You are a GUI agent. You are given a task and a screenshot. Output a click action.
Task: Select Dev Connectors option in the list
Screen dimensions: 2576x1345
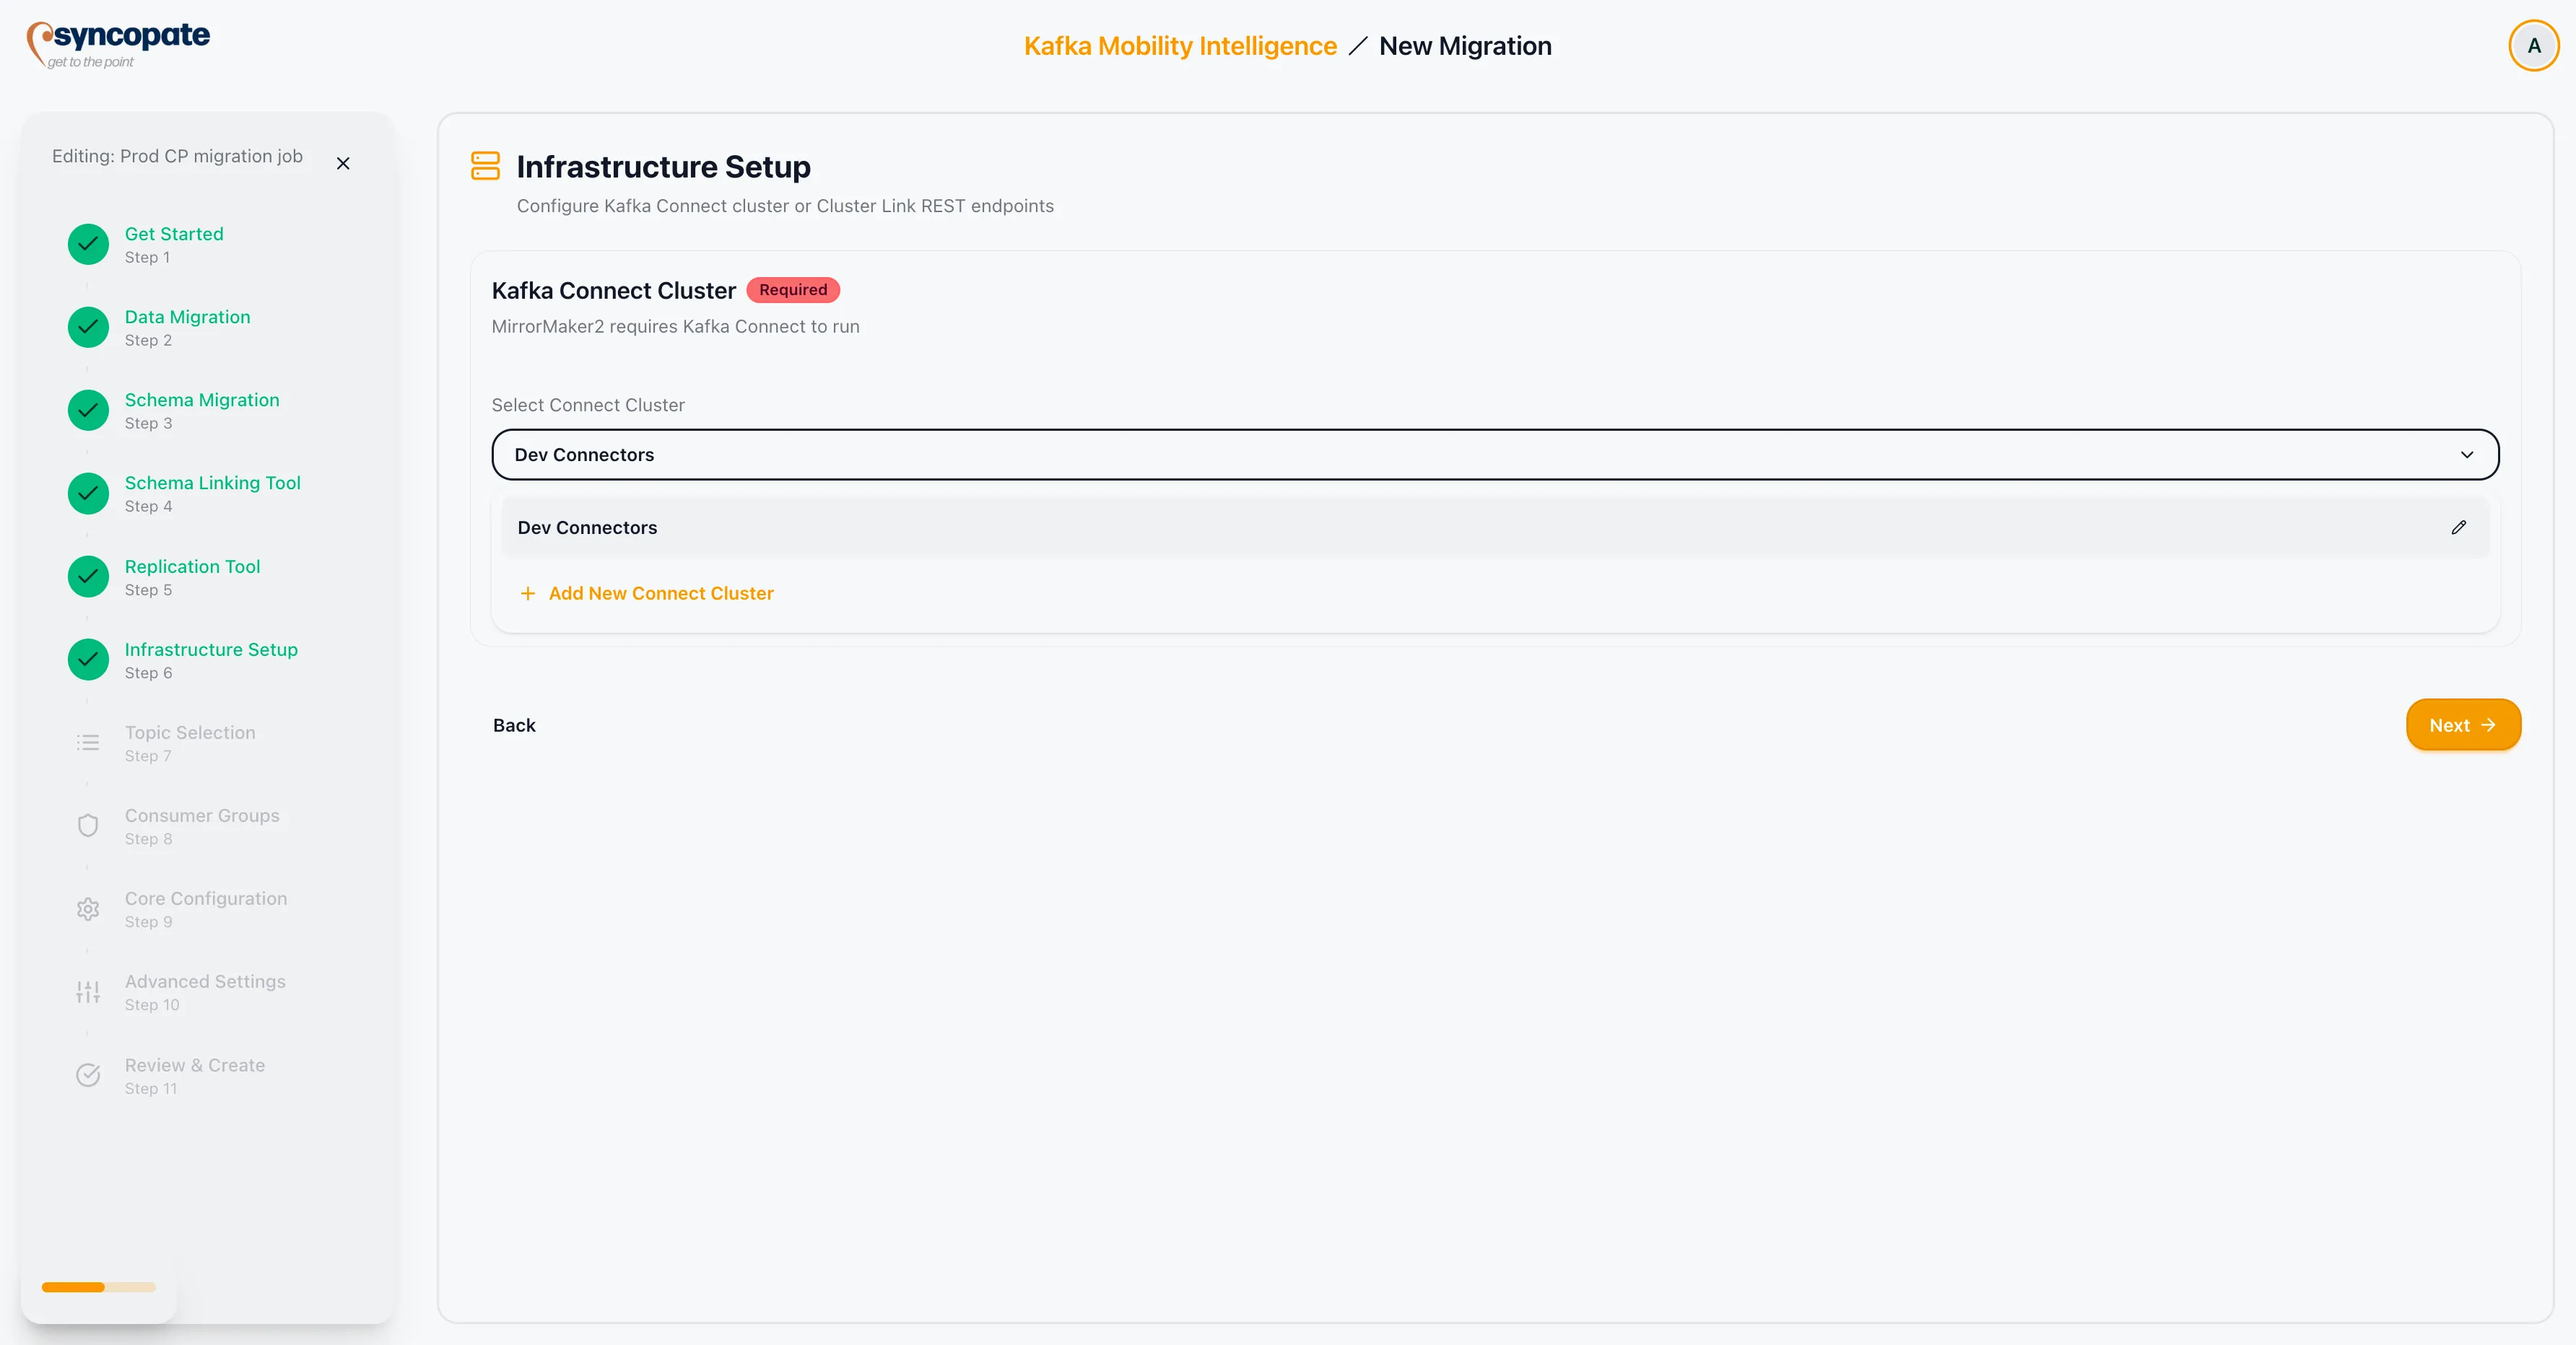coord(588,527)
